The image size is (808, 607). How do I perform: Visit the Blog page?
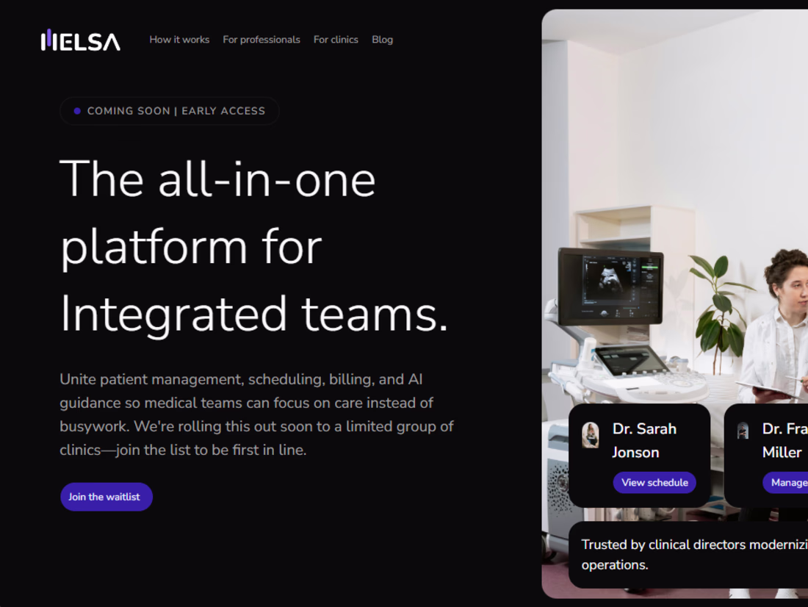pyautogui.click(x=383, y=40)
